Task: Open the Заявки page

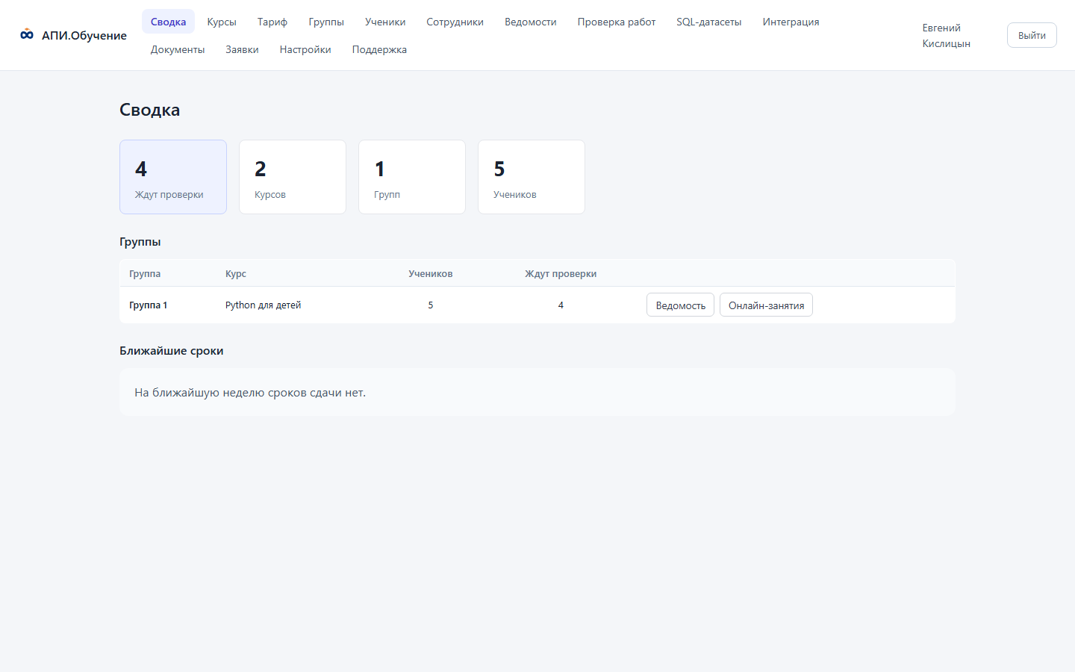Action: pos(242,49)
